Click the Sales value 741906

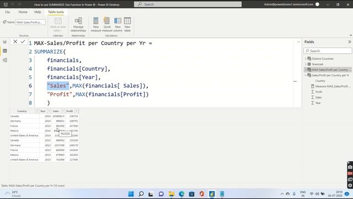tap(60, 160)
